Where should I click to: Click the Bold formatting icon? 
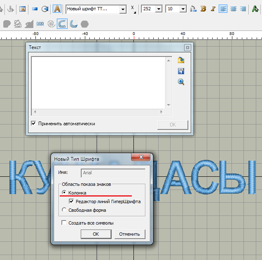[x=203, y=9]
